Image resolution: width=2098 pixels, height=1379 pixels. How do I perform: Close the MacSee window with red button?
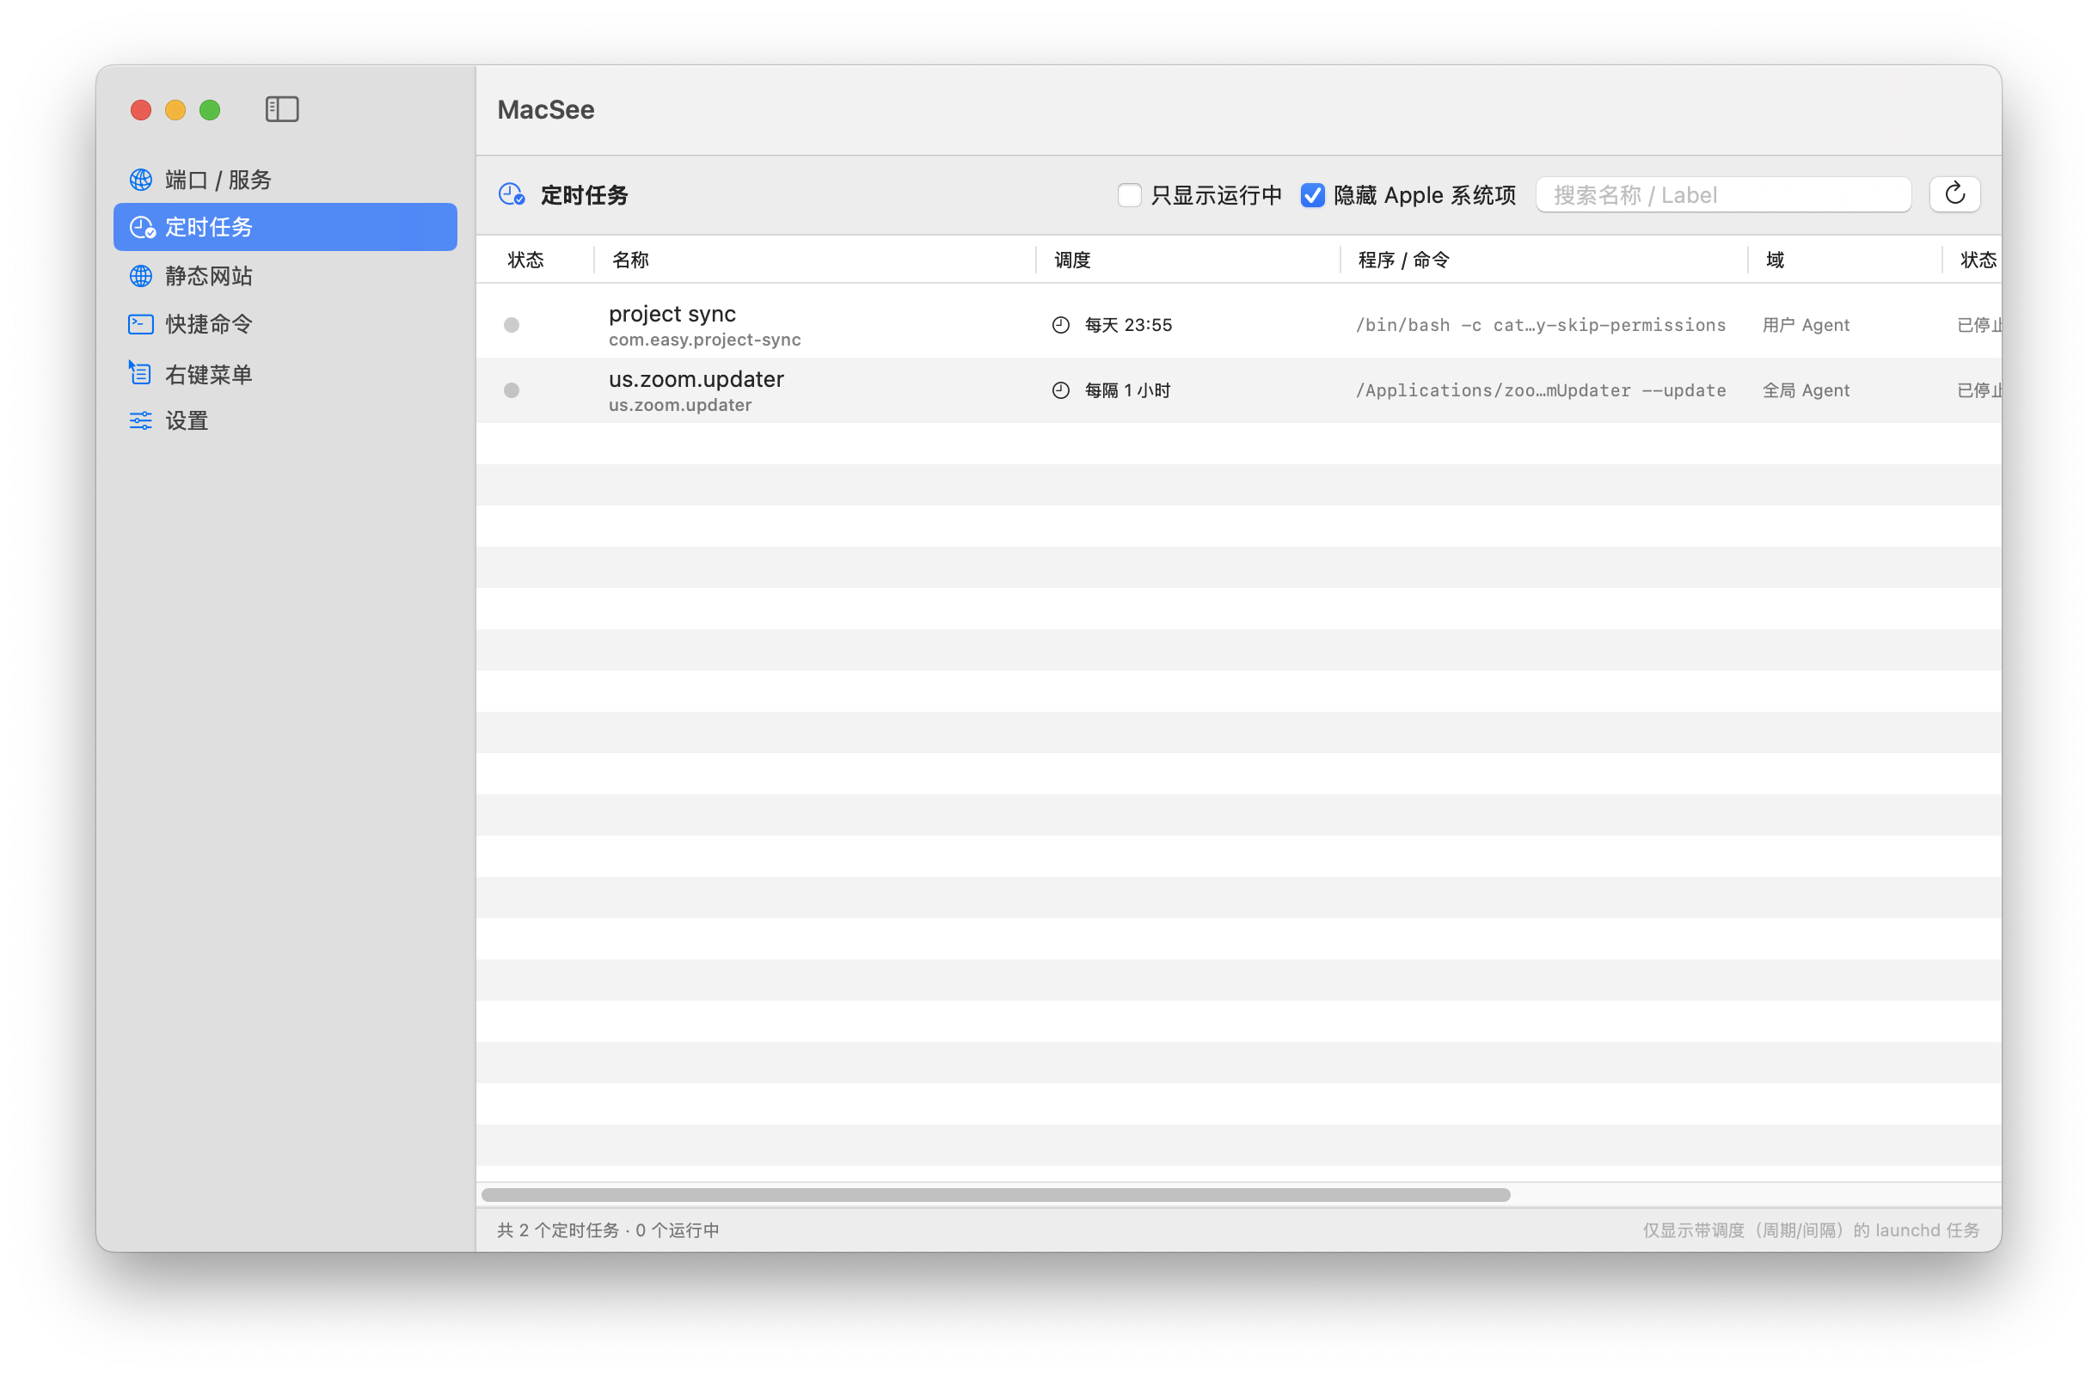pos(141,110)
